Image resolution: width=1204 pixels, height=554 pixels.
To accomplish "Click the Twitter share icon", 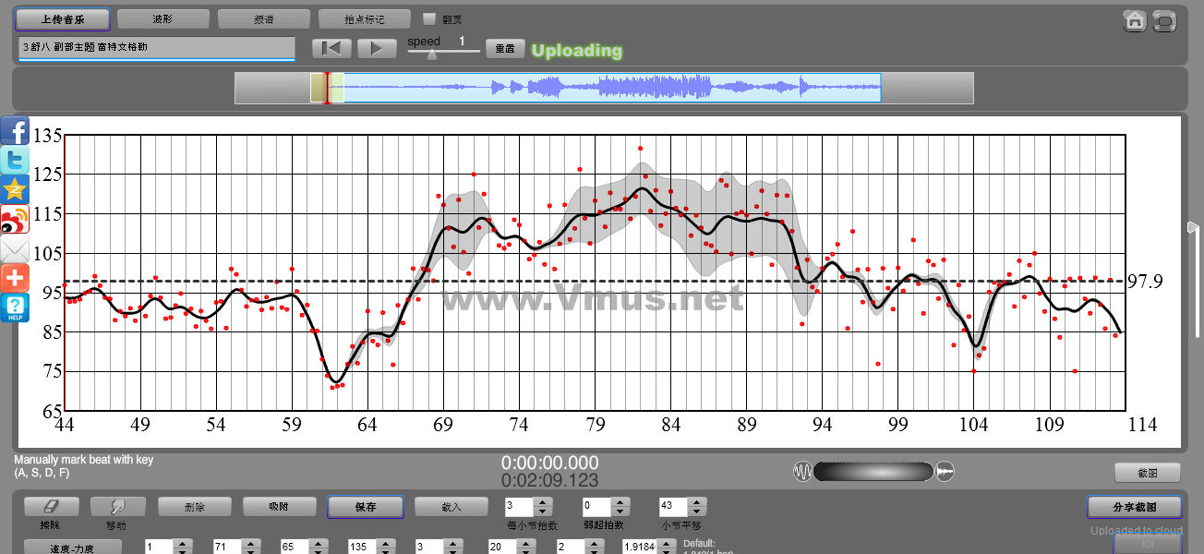I will coord(15,160).
